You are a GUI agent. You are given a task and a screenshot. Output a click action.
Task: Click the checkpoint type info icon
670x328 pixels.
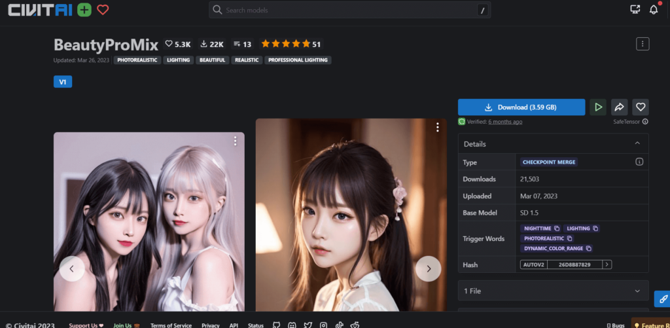coord(639,162)
